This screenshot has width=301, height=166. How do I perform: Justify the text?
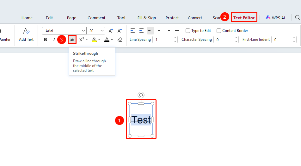click(x=177, y=31)
